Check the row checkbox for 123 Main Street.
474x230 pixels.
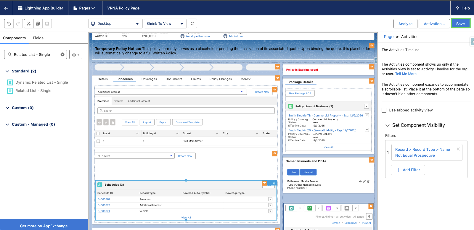click(x=98, y=141)
